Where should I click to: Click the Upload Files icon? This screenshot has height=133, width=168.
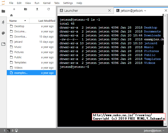tap(37, 9)
